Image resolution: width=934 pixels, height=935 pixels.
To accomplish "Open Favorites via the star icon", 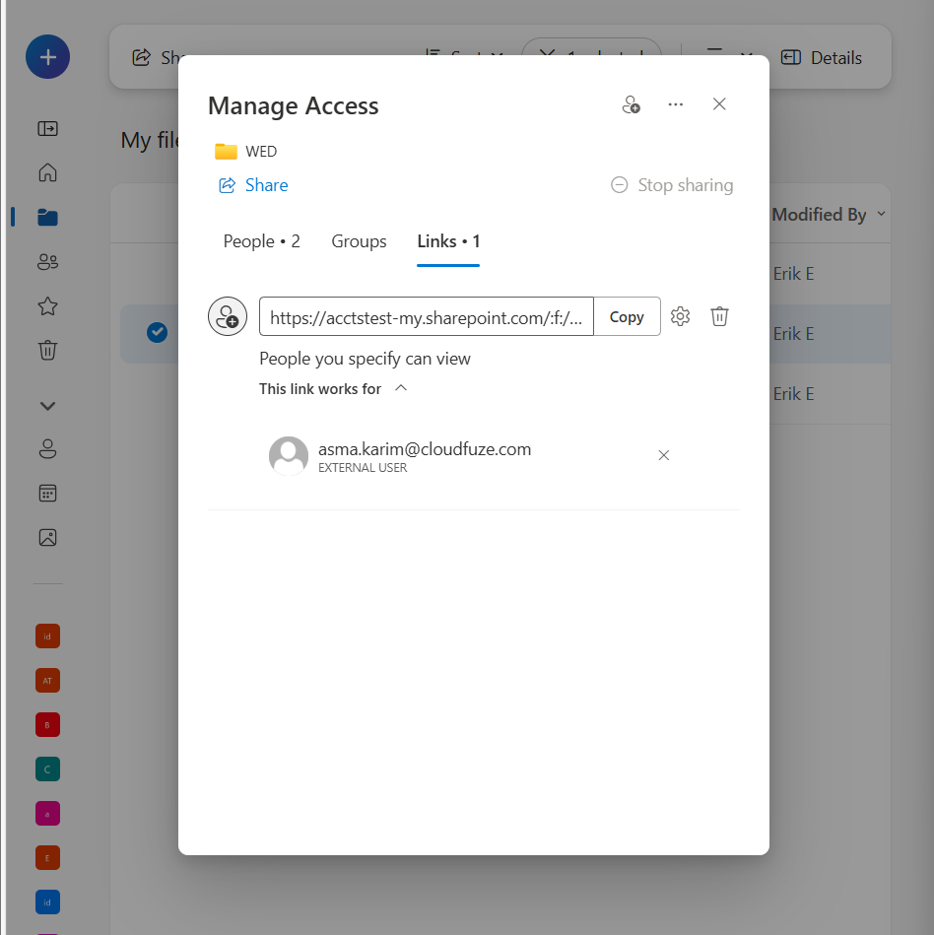I will click(x=46, y=306).
